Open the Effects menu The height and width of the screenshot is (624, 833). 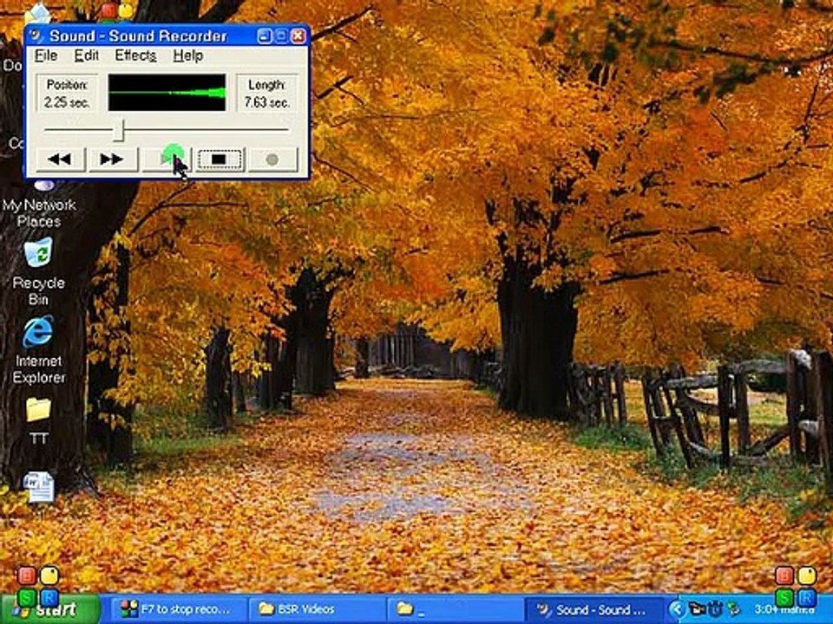(135, 55)
